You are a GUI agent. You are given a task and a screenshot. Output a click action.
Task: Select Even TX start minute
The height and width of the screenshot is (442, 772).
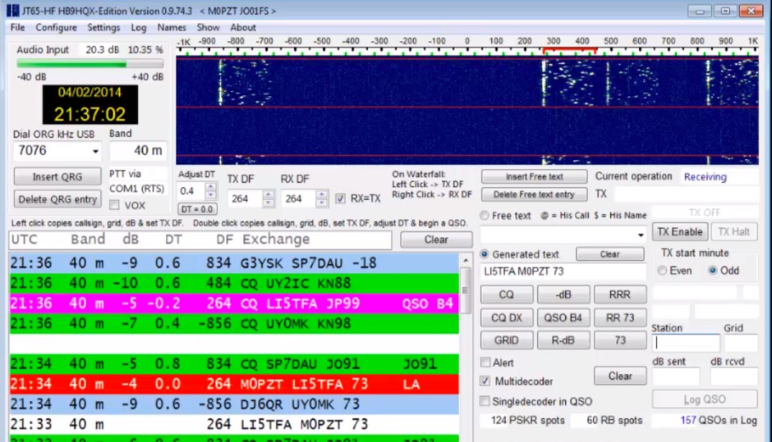point(663,271)
